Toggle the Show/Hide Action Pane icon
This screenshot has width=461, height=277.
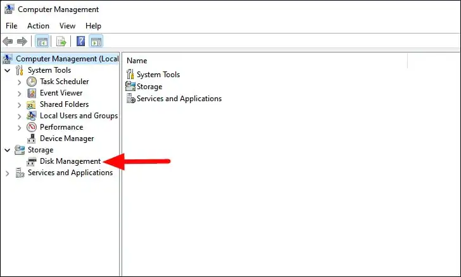click(96, 42)
